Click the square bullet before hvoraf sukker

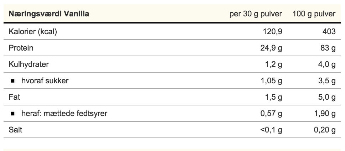pyautogui.click(x=13, y=81)
